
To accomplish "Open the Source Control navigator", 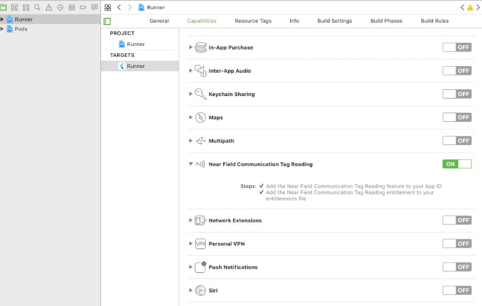I will coord(15,7).
